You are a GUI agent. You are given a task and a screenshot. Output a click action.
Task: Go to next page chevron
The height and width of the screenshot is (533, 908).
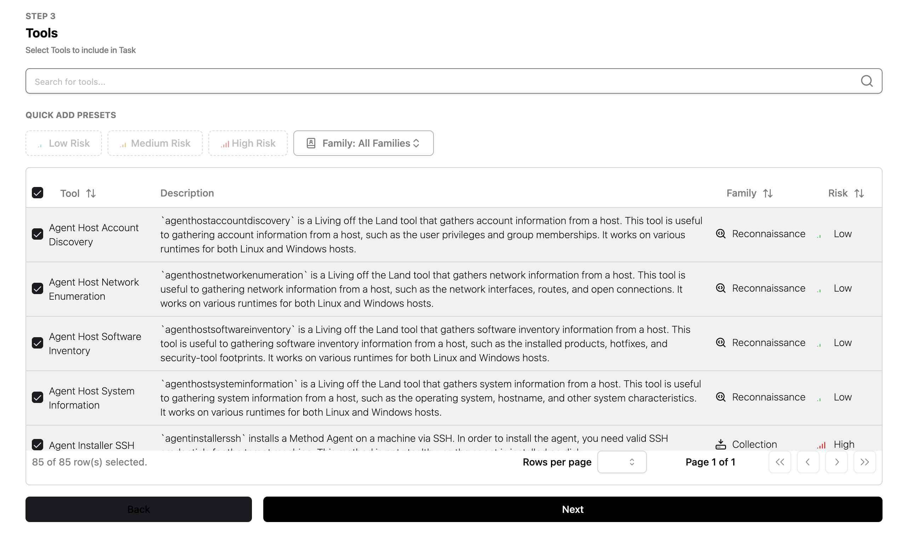(x=836, y=462)
